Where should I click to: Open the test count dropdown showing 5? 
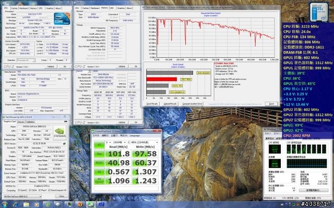109,142
